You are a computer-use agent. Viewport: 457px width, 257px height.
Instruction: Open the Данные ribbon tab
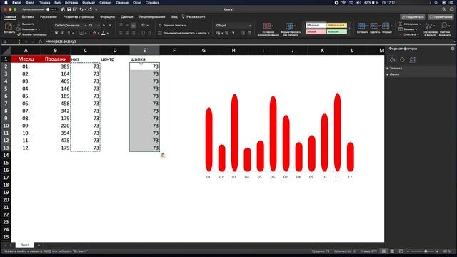click(127, 17)
